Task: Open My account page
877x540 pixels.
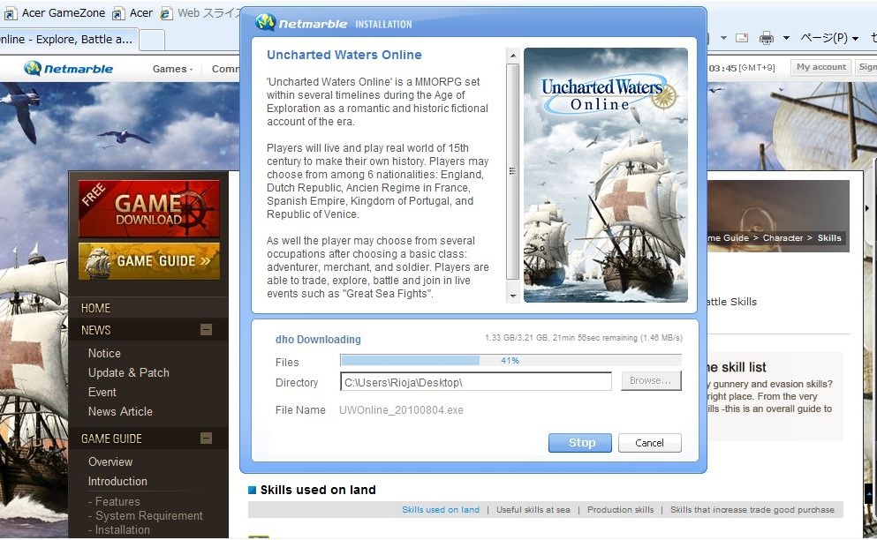Action: pos(821,67)
